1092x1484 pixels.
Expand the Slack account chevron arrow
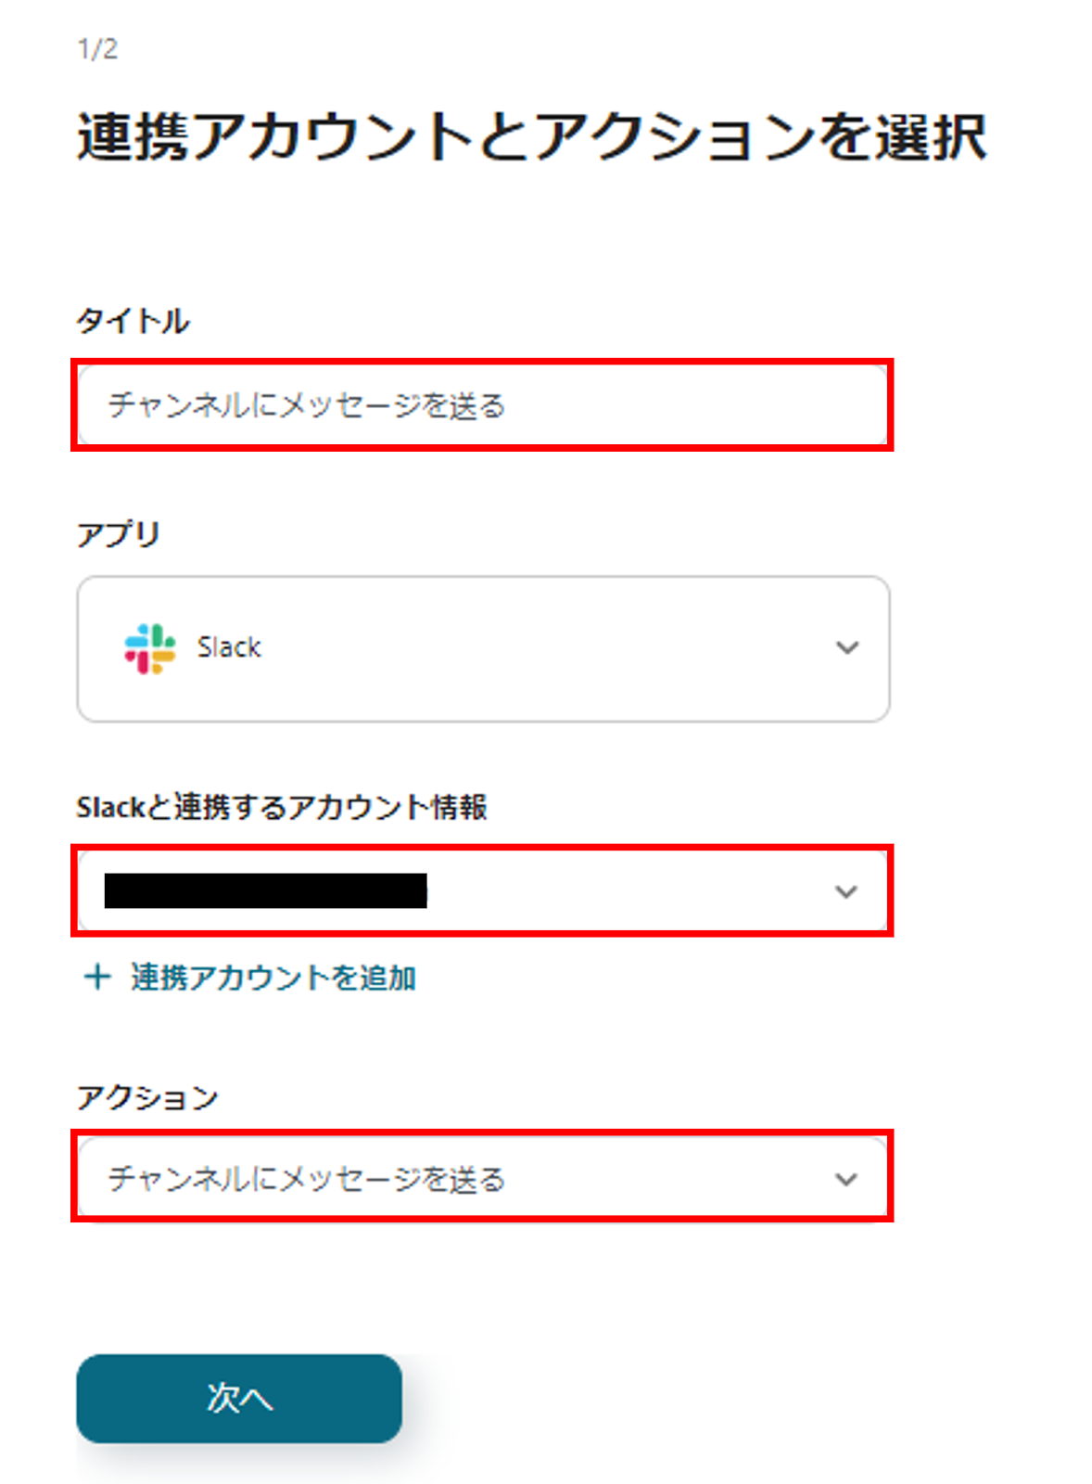click(845, 891)
